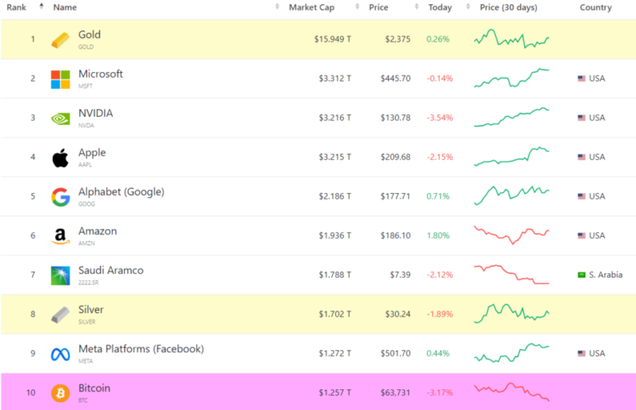Screen dimensions: 636x410
Task: Sort table by Rank column arrows
Action: pyautogui.click(x=41, y=6)
